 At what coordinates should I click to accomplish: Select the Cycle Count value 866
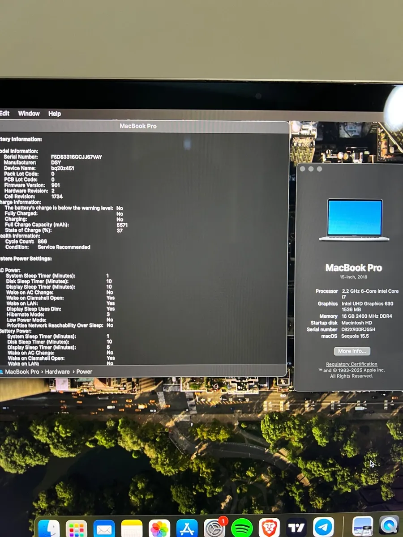coord(43,242)
